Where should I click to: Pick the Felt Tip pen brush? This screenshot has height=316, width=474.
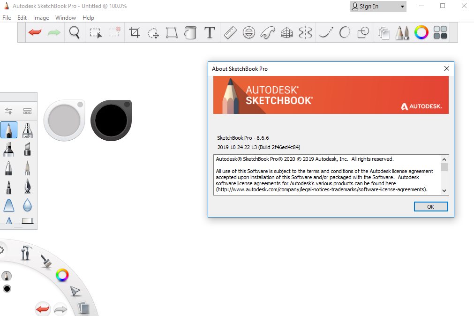9,187
